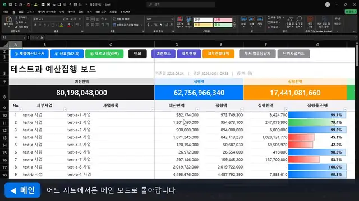Open filter dropdown for 집행잔액 column header
This screenshot has height=201, width=359.
[x=286, y=109]
